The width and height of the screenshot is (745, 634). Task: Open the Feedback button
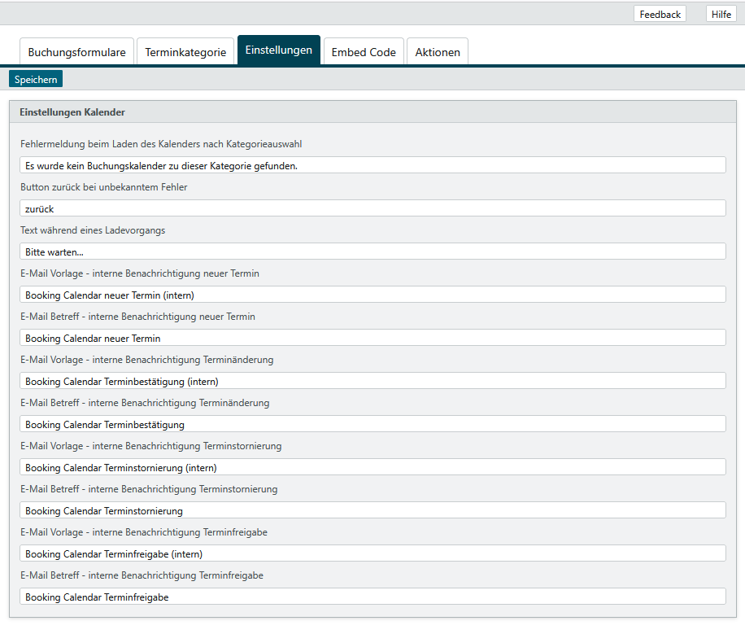click(660, 14)
